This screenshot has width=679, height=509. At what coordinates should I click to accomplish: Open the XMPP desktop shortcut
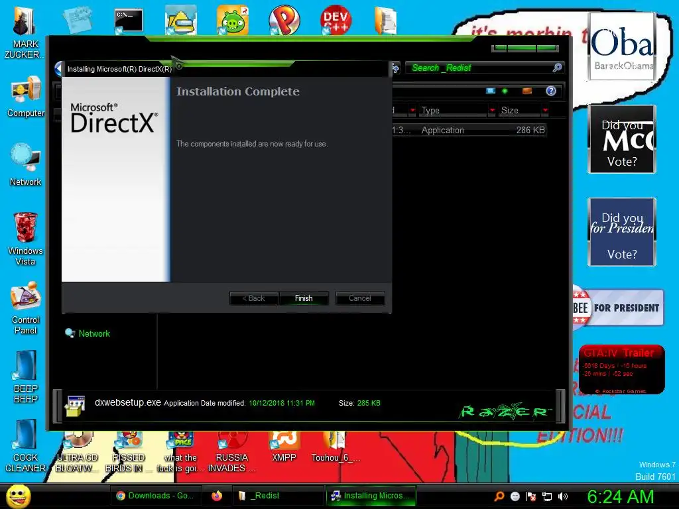pyautogui.click(x=284, y=447)
